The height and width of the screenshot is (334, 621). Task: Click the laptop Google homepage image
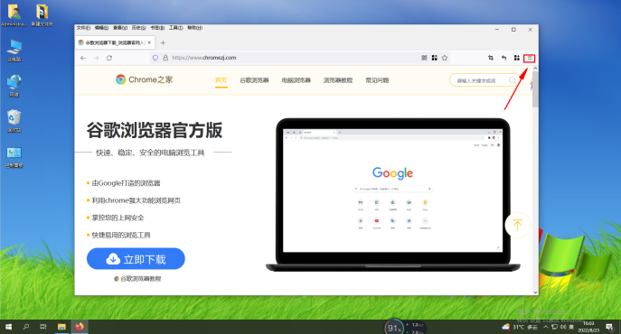click(x=393, y=195)
